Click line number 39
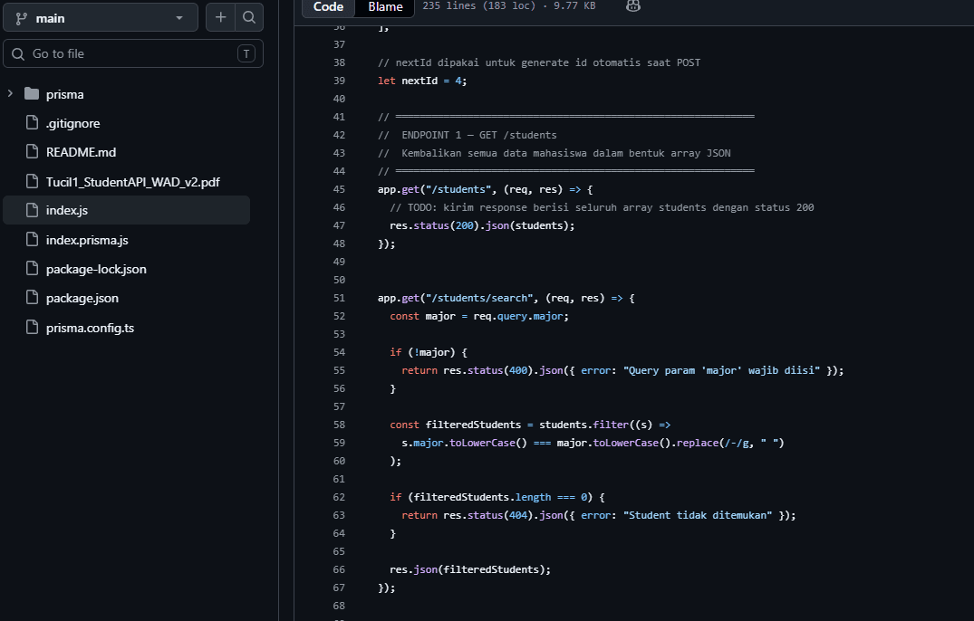The width and height of the screenshot is (974, 621). point(339,81)
